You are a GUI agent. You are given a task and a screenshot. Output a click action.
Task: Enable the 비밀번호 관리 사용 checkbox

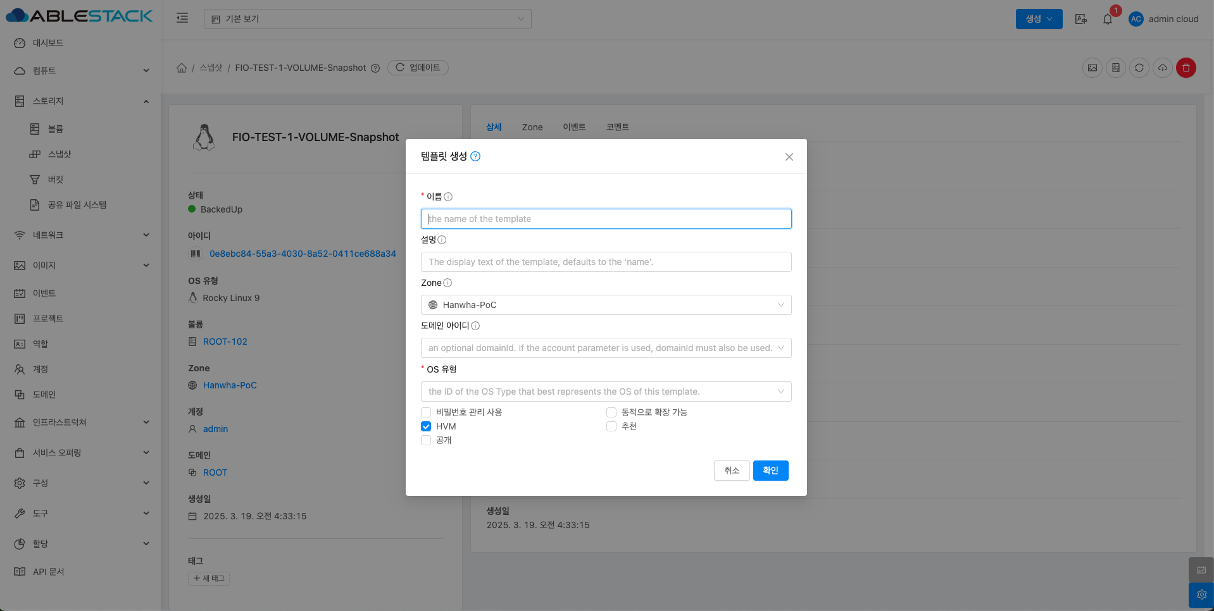426,412
